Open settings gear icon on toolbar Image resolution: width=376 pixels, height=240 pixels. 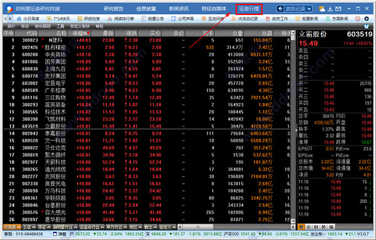click(x=367, y=18)
